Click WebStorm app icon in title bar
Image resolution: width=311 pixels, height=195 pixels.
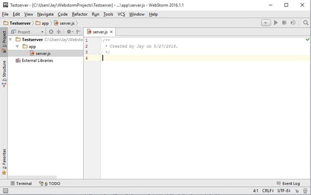(5, 5)
